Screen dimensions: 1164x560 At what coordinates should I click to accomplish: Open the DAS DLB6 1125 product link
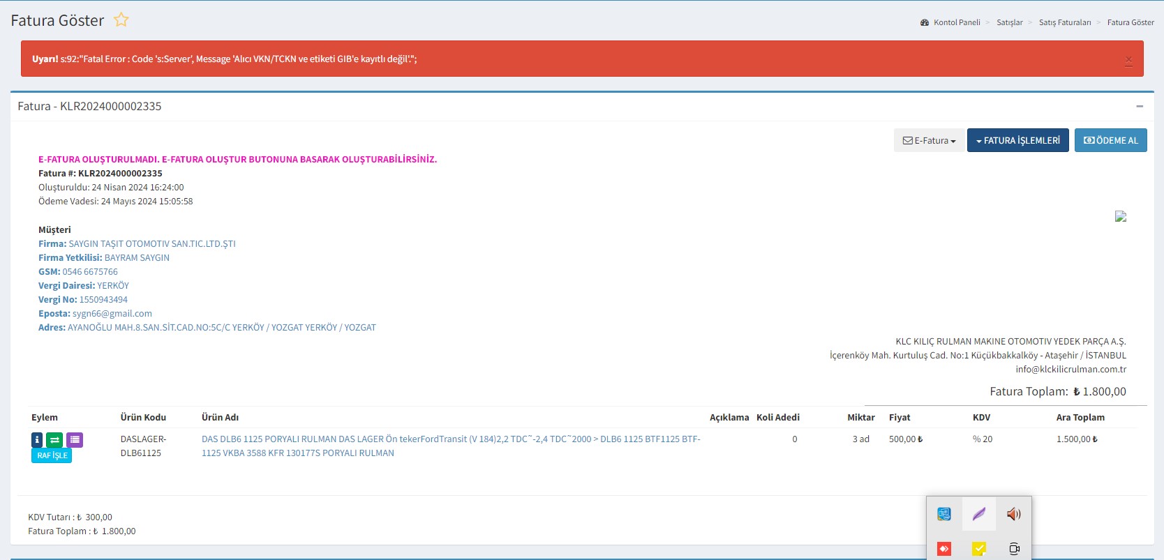click(x=450, y=439)
